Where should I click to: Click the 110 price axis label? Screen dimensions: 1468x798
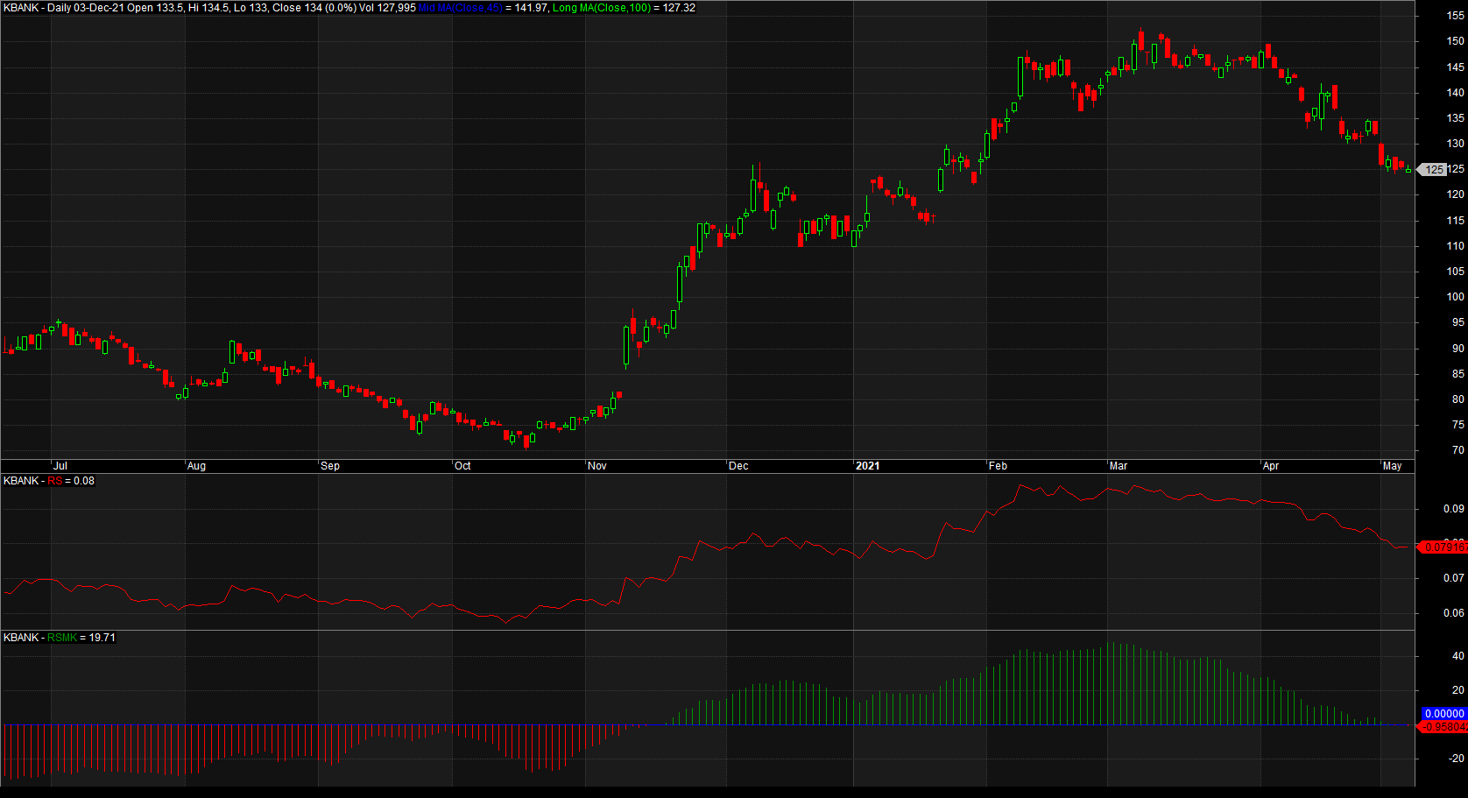[x=1455, y=246]
